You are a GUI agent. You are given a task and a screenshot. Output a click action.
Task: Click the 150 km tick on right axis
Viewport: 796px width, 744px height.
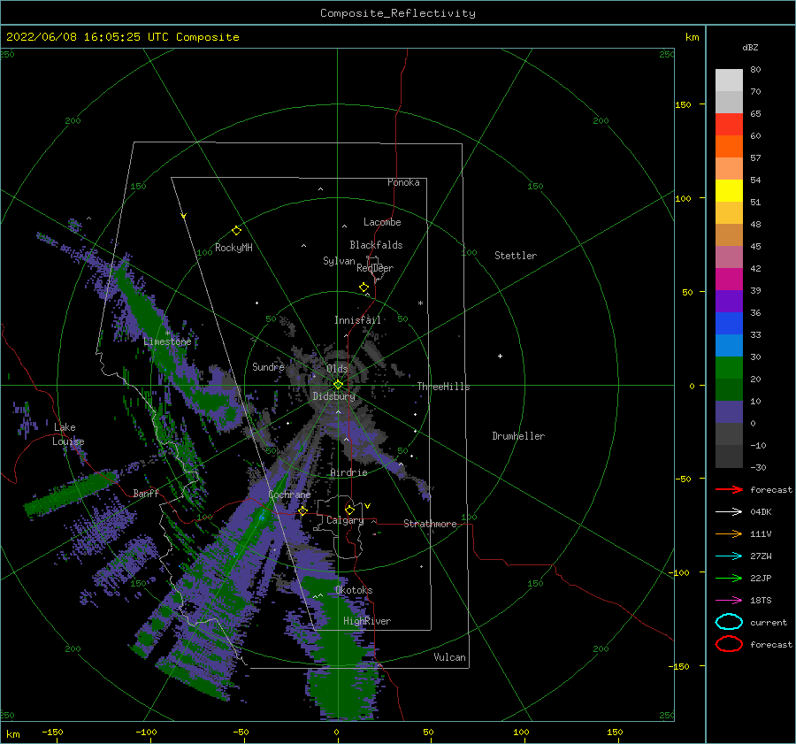click(x=683, y=104)
